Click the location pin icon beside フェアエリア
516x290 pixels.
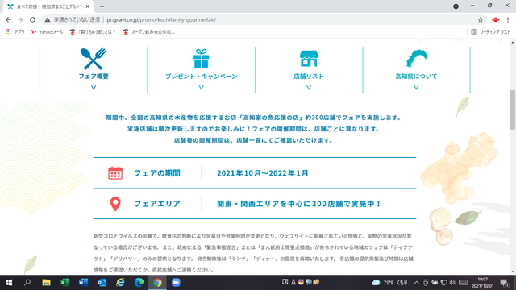115,204
